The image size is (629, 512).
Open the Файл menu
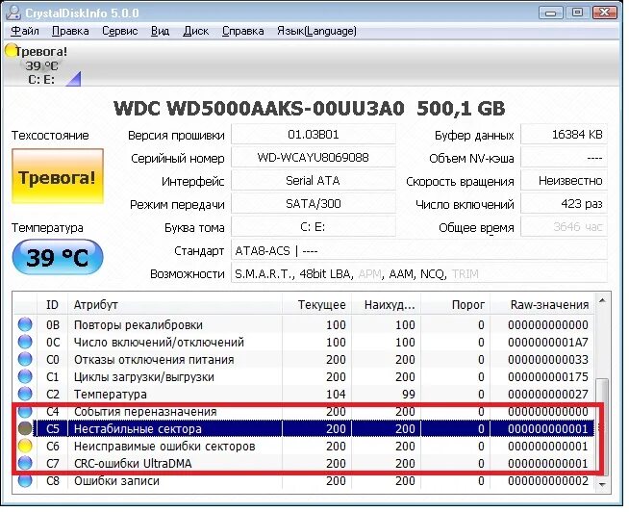pos(24,31)
